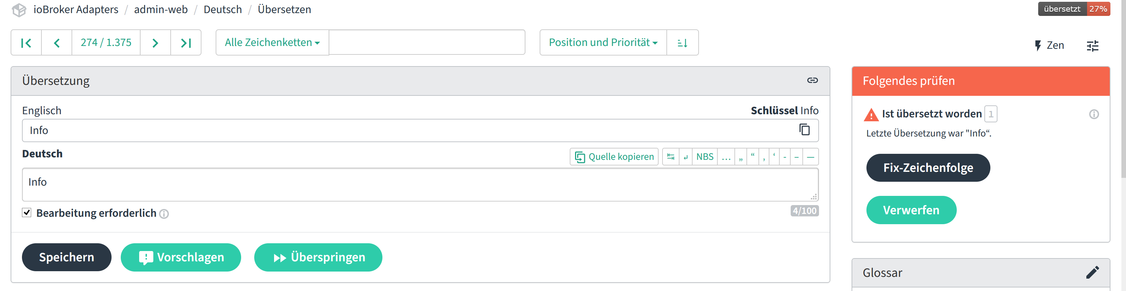Viewport: 1126px width, 291px height.
Task: Go to the first string
Action: pos(26,43)
